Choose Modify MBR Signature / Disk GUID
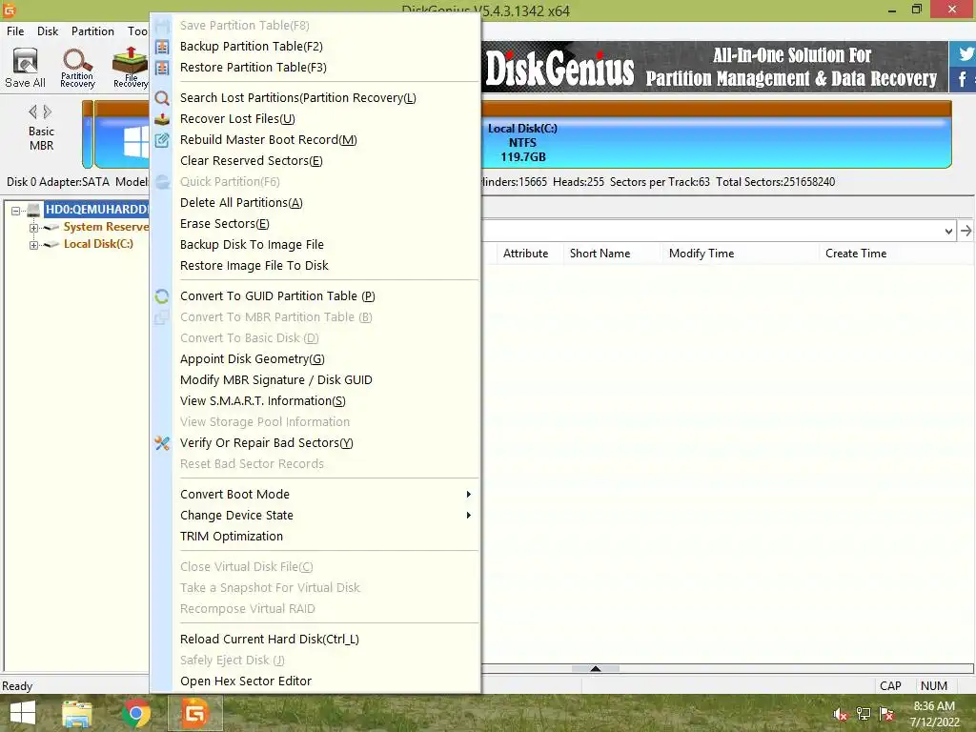 [x=276, y=380]
